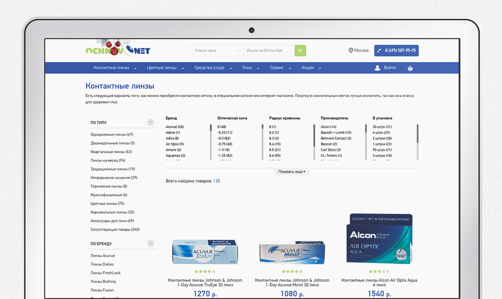This screenshot has width=502, height=299.
Task: Select Торические линзы (8) filter
Action: (x=109, y=186)
